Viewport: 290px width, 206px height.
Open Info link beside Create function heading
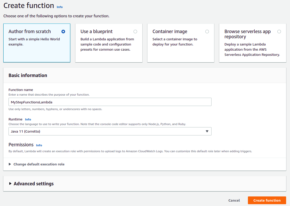coord(60,7)
